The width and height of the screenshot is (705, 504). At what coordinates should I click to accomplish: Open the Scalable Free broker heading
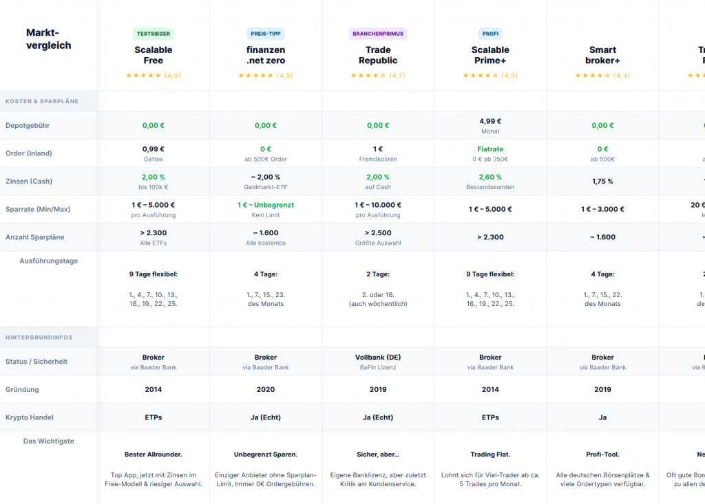click(153, 55)
